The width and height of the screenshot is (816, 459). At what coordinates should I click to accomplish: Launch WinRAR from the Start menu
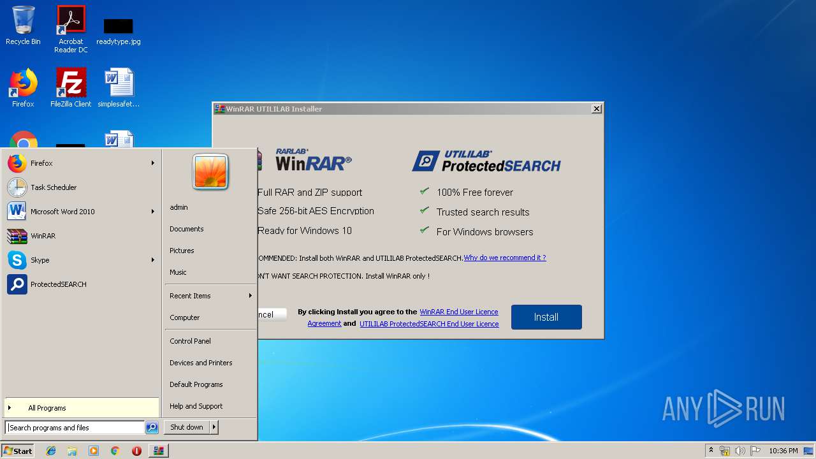pyautogui.click(x=80, y=236)
